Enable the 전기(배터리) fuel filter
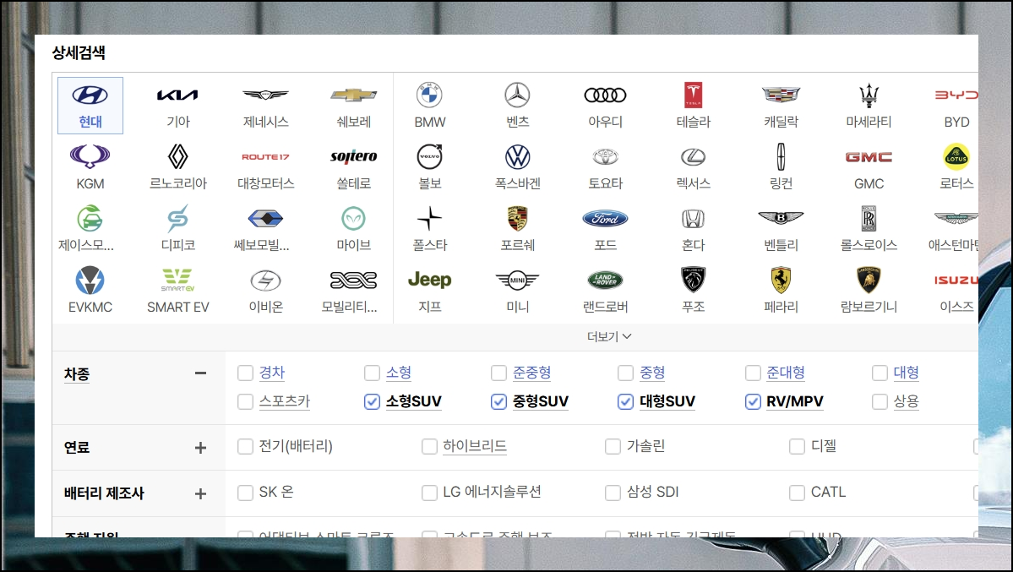 point(245,447)
